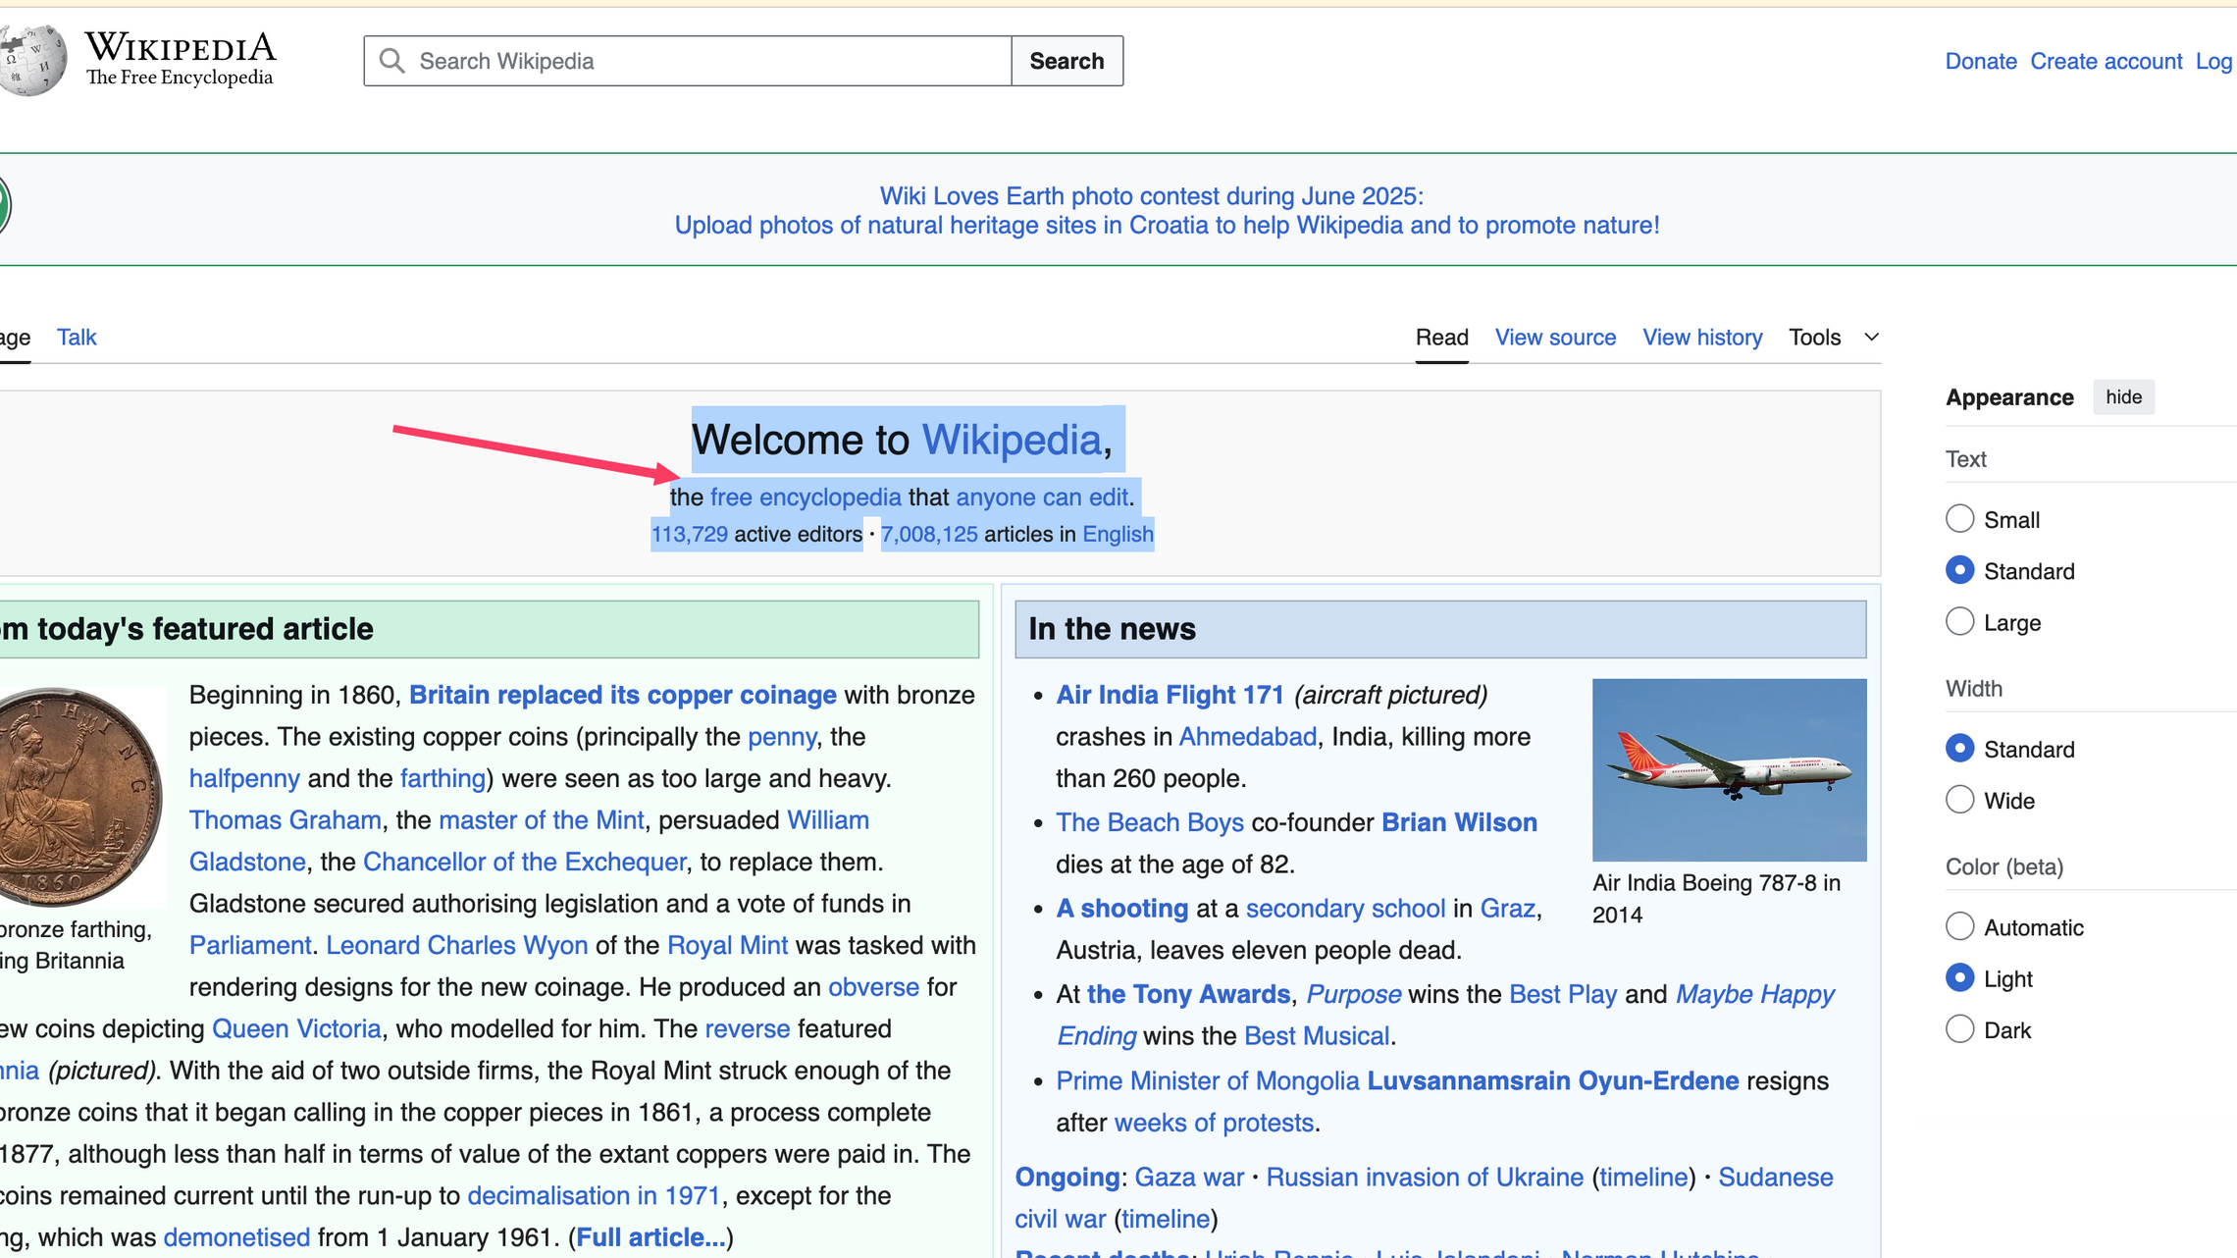The image size is (2237, 1258).
Task: Focus the Search Wikipedia input field
Action: 687,61
